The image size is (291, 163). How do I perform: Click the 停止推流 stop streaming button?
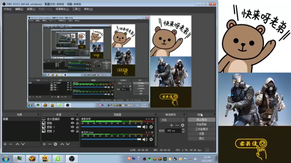click(x=202, y=120)
